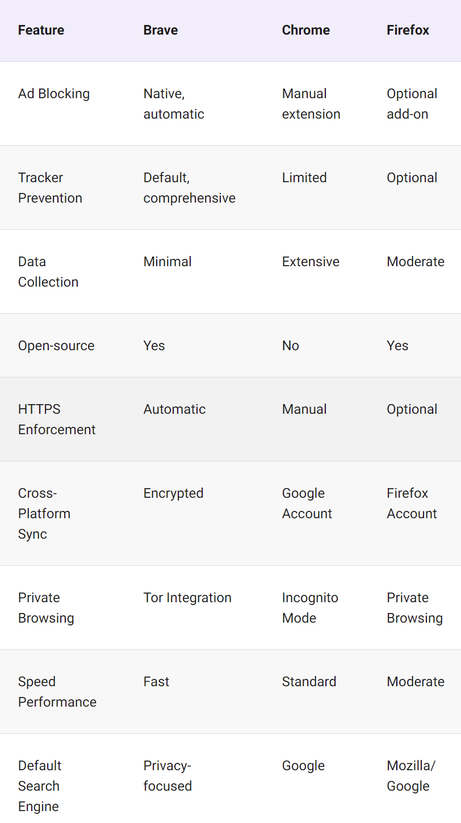461x823 pixels.
Task: Select the Ad Blocking row label
Action: [x=54, y=94]
